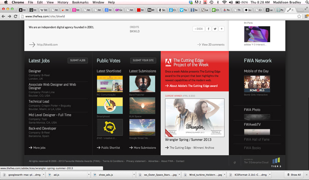The image size is (309, 180).
Task: Open googleearth-mac dmg download options arrow
Action: tap(43, 174)
